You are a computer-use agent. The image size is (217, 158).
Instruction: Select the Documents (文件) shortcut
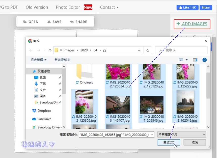pyautogui.click(x=43, y=90)
